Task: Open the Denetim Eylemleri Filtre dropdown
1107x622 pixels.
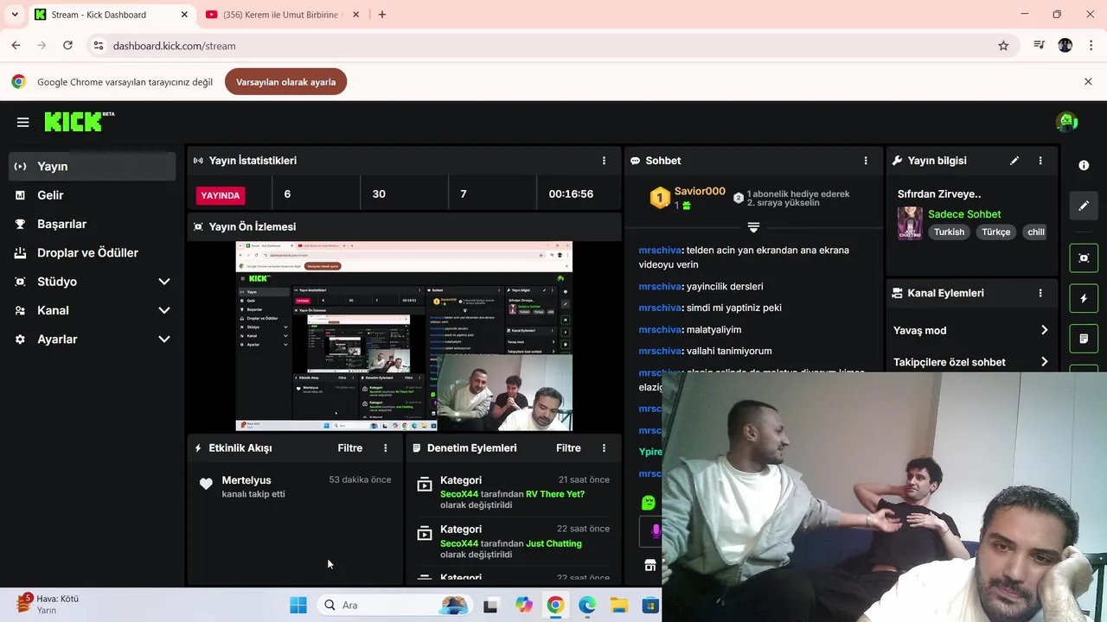Action: point(568,448)
